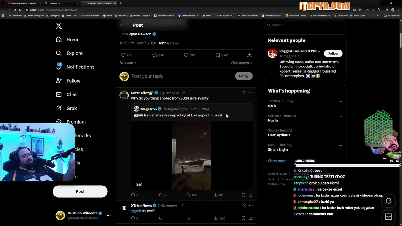Bookmark Peter Pilot's reply

243,195
